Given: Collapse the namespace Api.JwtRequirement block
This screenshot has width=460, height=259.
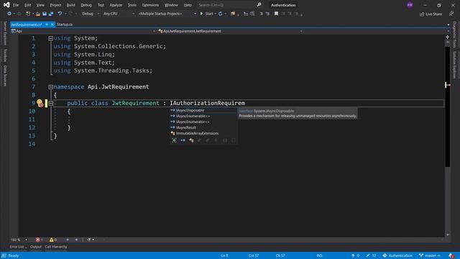Looking at the screenshot, I should click(x=50, y=87).
